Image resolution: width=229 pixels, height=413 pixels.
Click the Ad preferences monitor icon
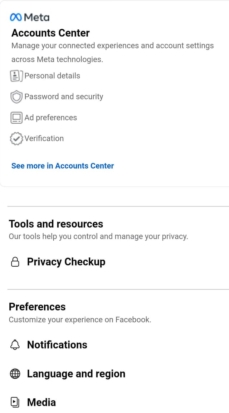pyautogui.click(x=16, y=118)
